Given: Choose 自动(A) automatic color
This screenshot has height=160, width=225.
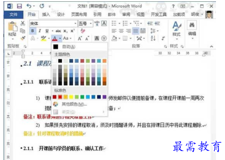Looking at the screenshot, I should [79, 47].
